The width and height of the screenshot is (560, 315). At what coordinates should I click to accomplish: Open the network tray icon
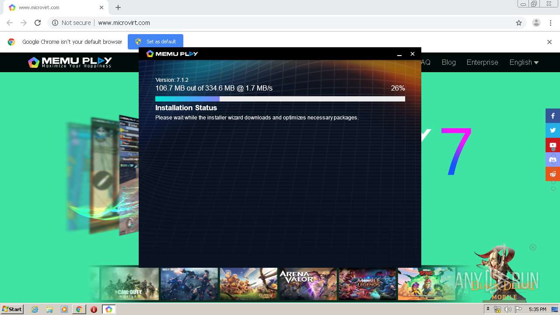coord(497,309)
